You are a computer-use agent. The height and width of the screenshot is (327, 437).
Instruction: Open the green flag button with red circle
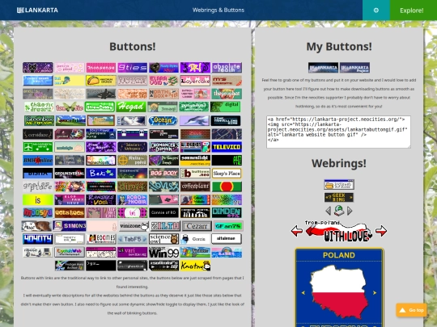[x=227, y=187]
